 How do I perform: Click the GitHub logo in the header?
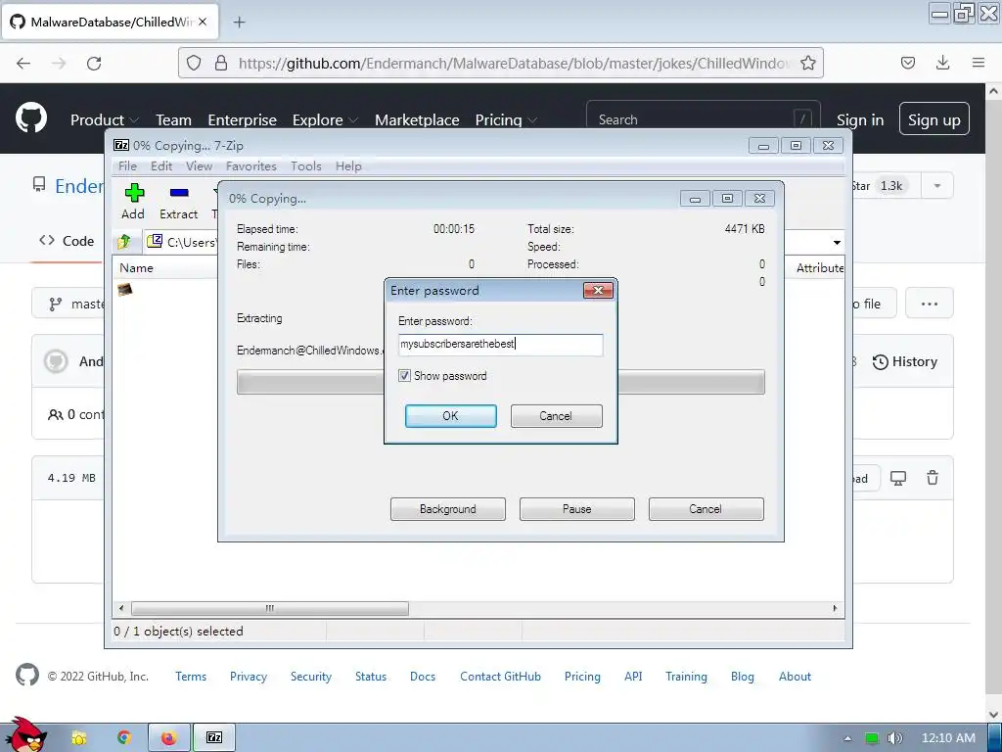tap(31, 118)
